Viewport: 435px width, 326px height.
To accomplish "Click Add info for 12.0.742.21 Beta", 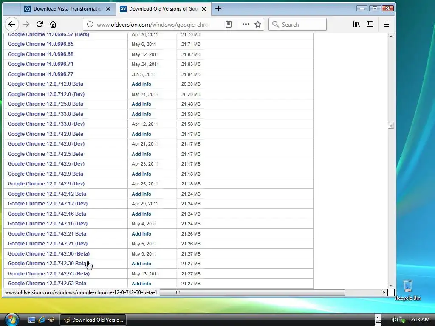I will pyautogui.click(x=141, y=234).
